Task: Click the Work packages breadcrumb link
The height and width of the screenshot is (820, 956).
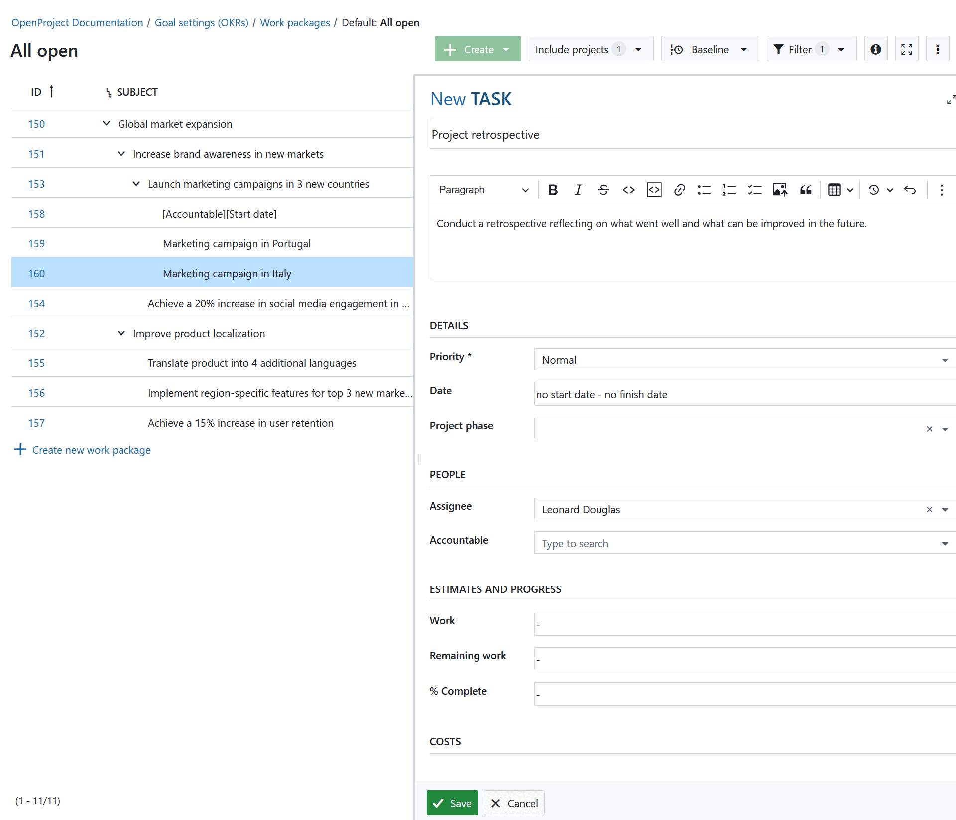Action: coord(294,22)
